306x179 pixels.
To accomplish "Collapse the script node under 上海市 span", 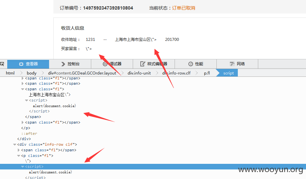I will pyautogui.click(x=26, y=100).
